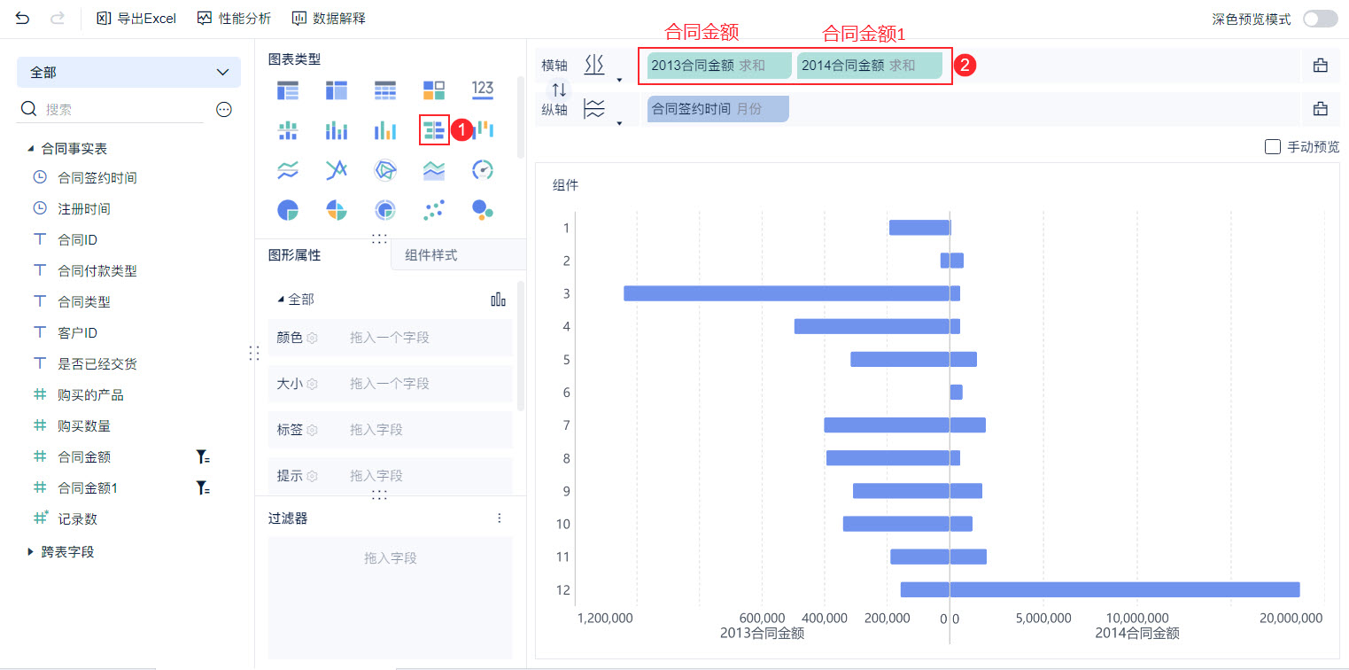Expand the 跨表字段 node

tap(31, 551)
